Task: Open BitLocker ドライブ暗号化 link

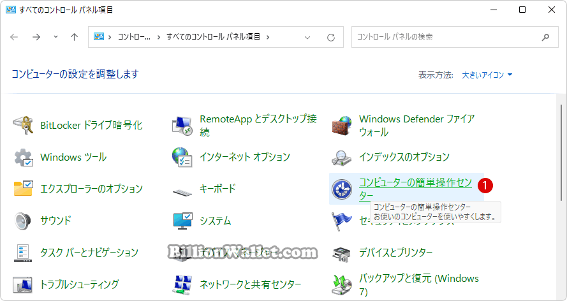Action: 91,126
